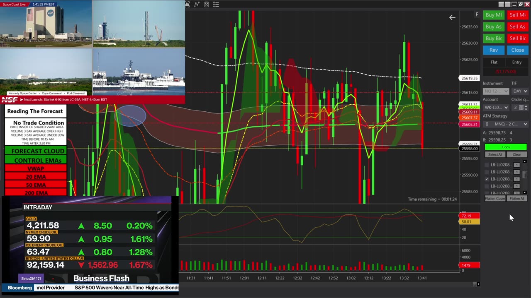Click the SiriusXM 121 badge
Screen dimensions: 531x298
tap(32, 279)
